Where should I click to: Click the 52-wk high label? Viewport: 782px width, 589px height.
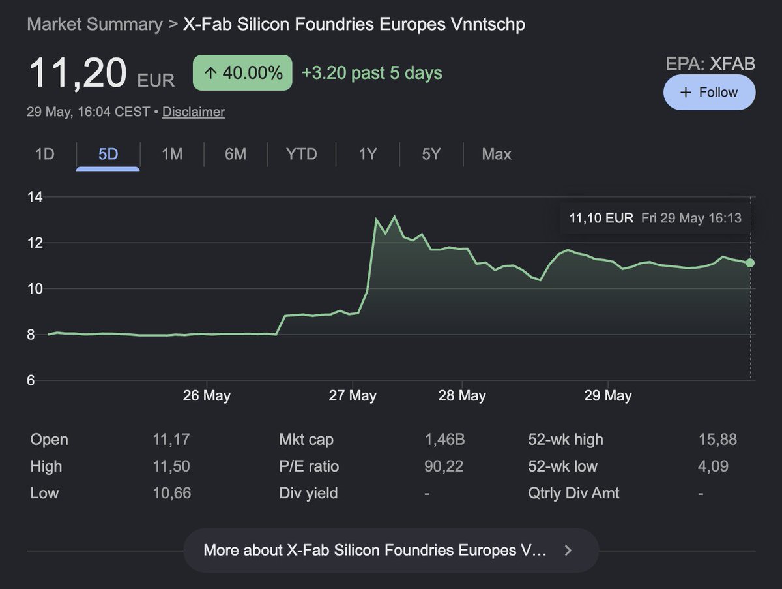[566, 440]
